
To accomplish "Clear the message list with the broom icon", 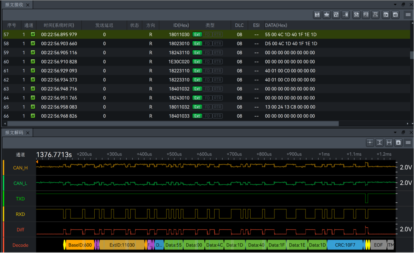I will [327, 15].
